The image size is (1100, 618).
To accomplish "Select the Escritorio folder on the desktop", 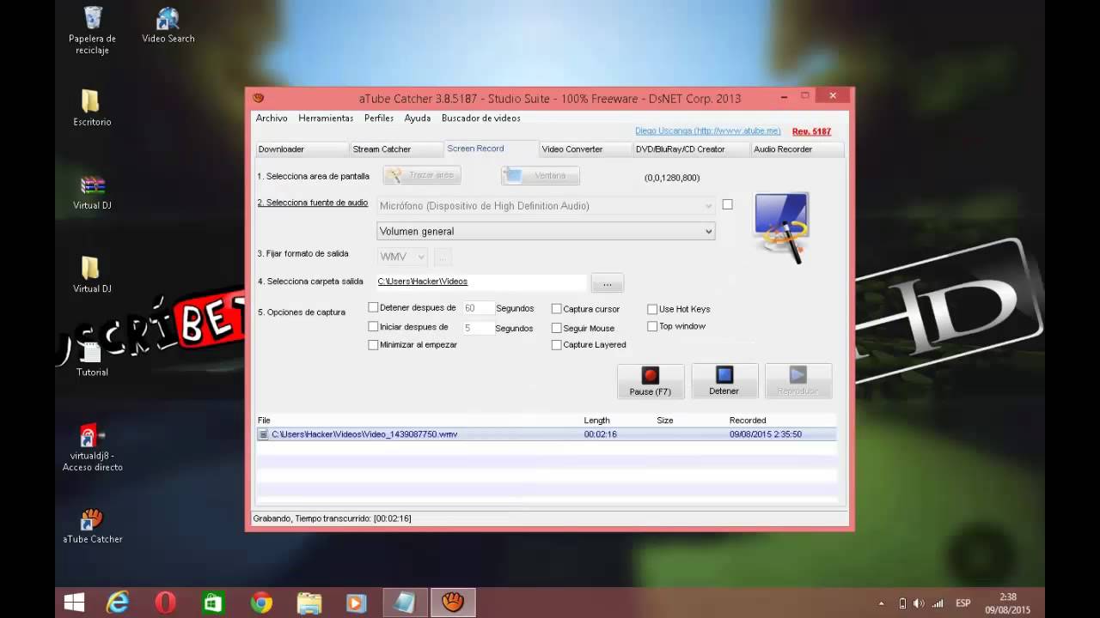I will 92,108.
